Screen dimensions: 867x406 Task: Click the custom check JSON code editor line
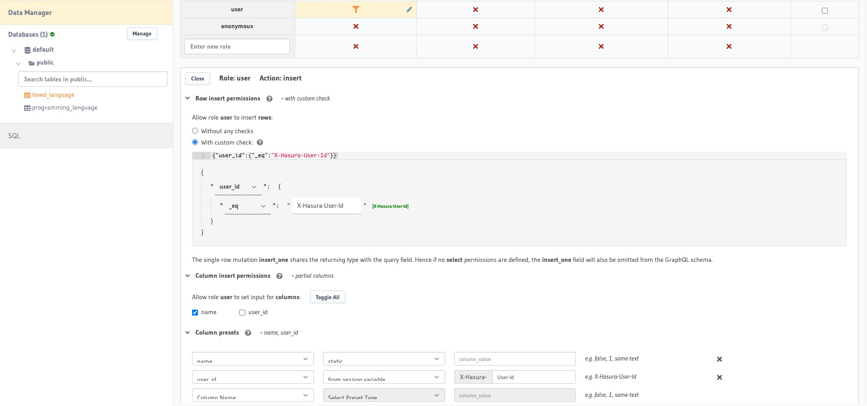(519, 155)
